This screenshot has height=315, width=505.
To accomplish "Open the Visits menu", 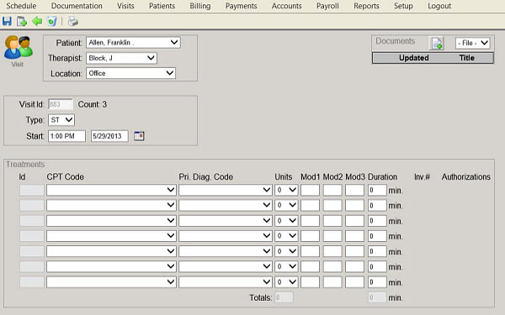I will point(125,6).
